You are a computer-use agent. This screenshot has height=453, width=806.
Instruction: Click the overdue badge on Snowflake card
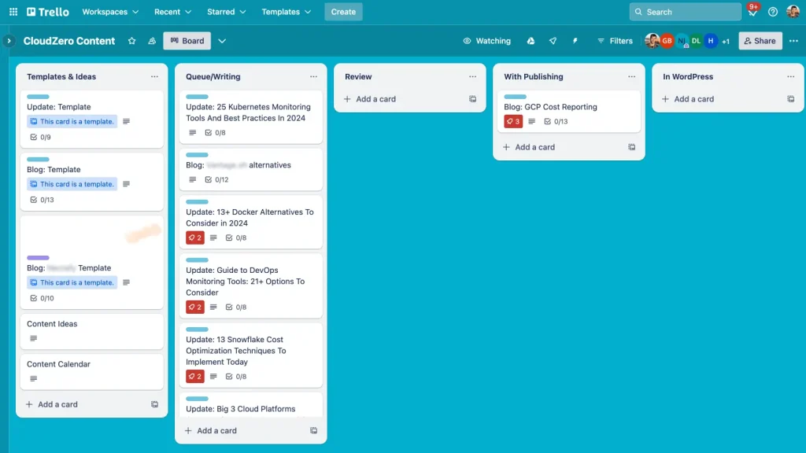pyautogui.click(x=195, y=376)
